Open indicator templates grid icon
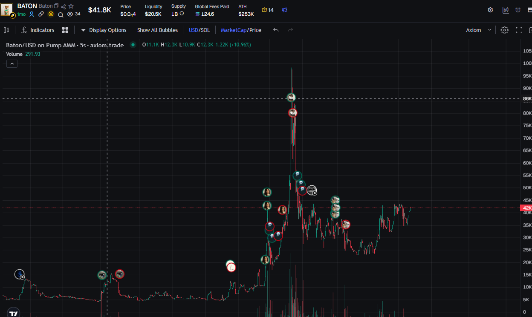 pyautogui.click(x=65, y=30)
